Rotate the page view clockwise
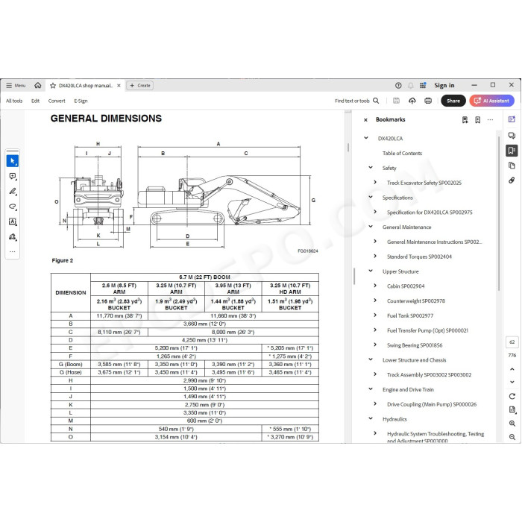The width and height of the screenshot is (522, 522). [512, 396]
